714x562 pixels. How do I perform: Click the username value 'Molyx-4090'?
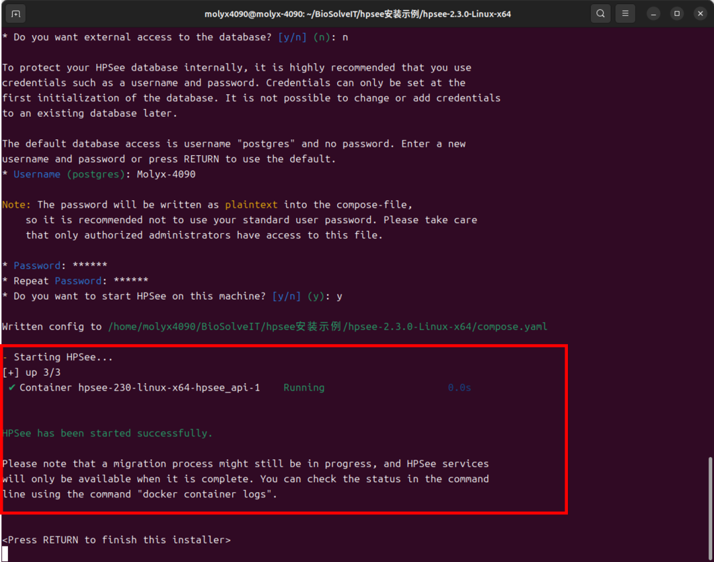166,174
